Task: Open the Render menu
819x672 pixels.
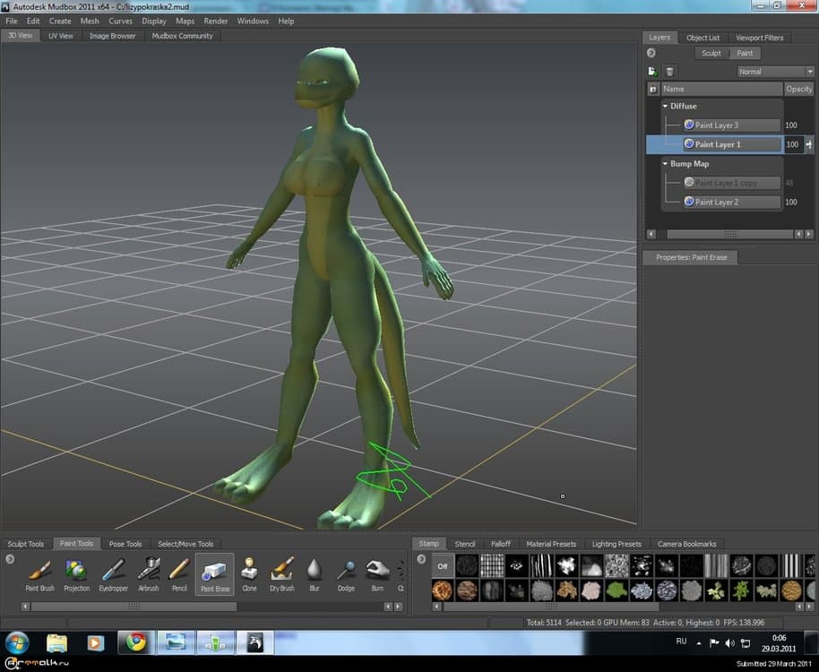Action: point(215,21)
